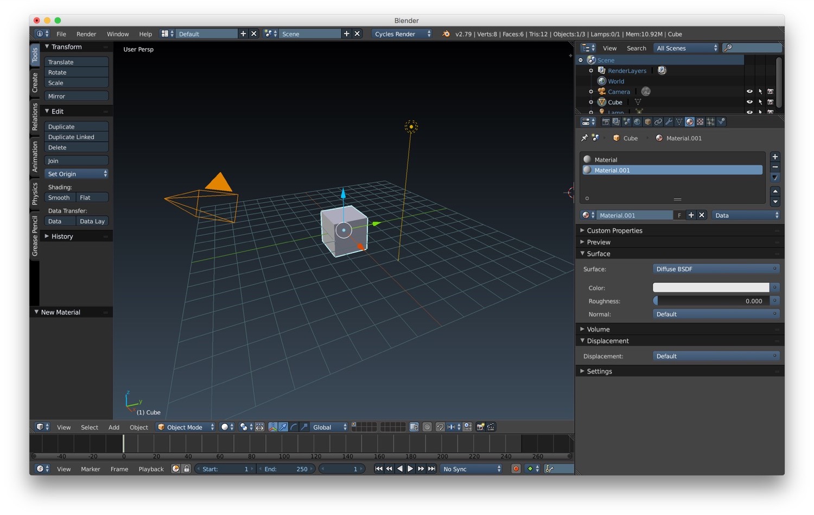Image resolution: width=814 pixels, height=515 pixels.
Task: Toggle the timeline preview range lock icon
Action: click(186, 469)
